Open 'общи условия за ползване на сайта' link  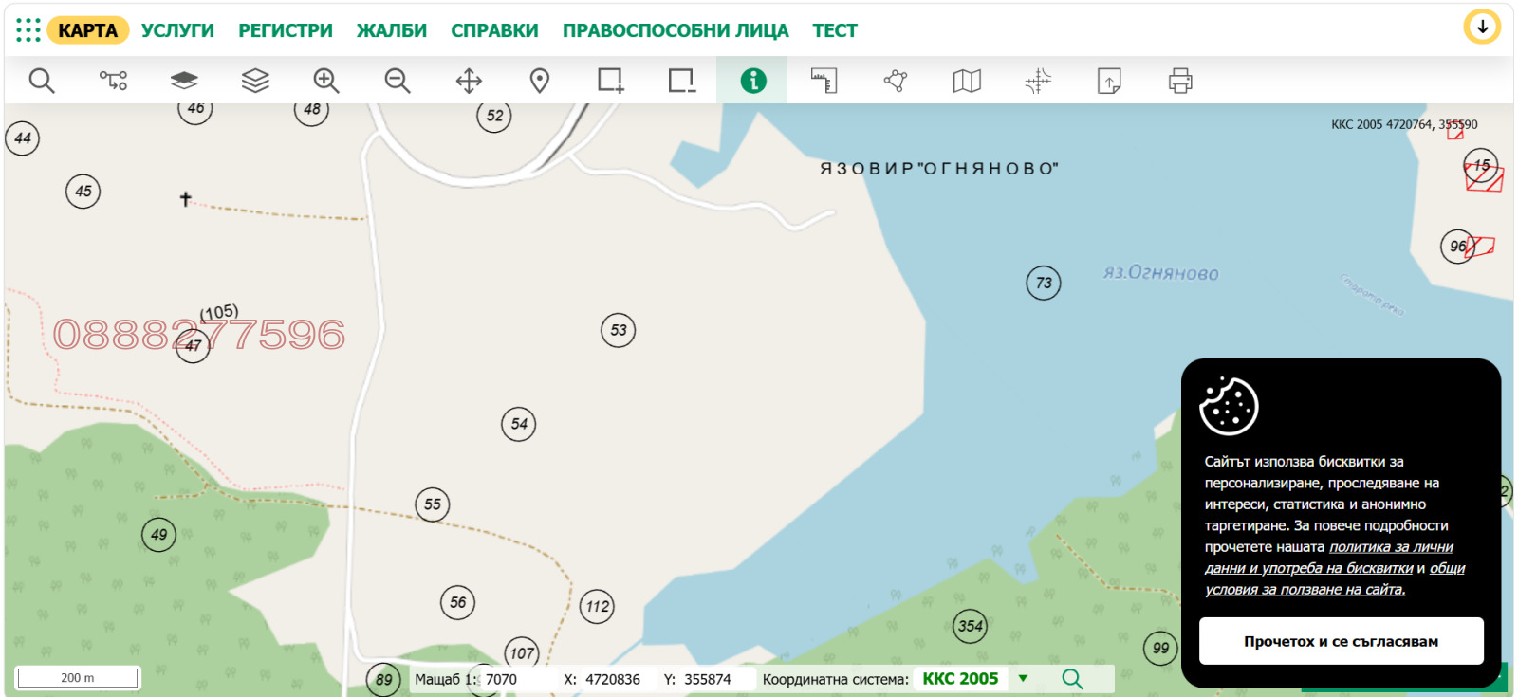(x=1335, y=578)
